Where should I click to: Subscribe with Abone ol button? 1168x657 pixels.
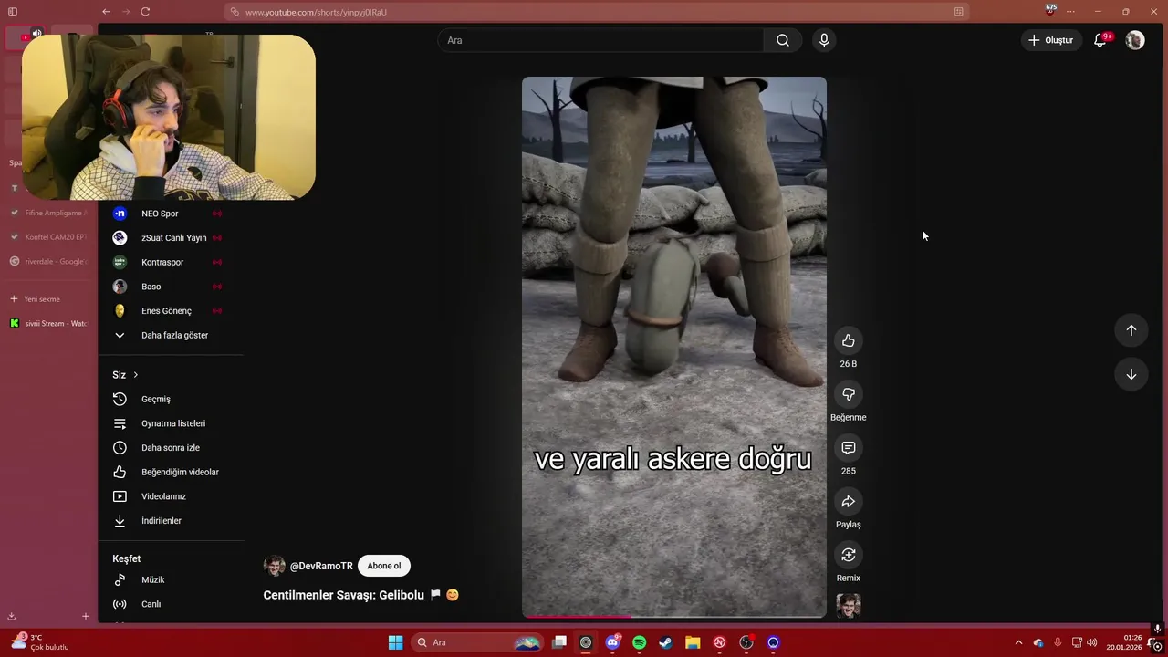click(383, 566)
